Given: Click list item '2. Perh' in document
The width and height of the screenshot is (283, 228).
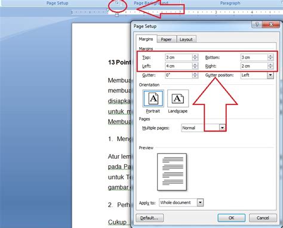Looking at the screenshot, I should (x=119, y=205).
